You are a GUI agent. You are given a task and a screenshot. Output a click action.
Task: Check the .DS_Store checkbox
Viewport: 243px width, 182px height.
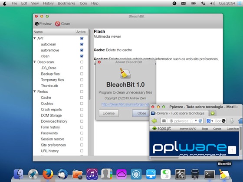click(82, 68)
